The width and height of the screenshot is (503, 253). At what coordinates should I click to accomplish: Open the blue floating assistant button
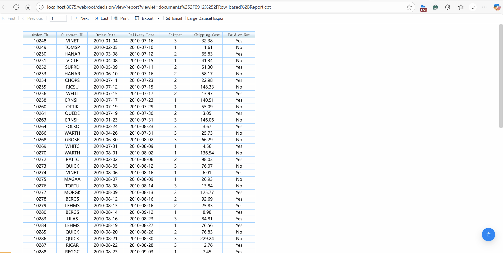488,235
